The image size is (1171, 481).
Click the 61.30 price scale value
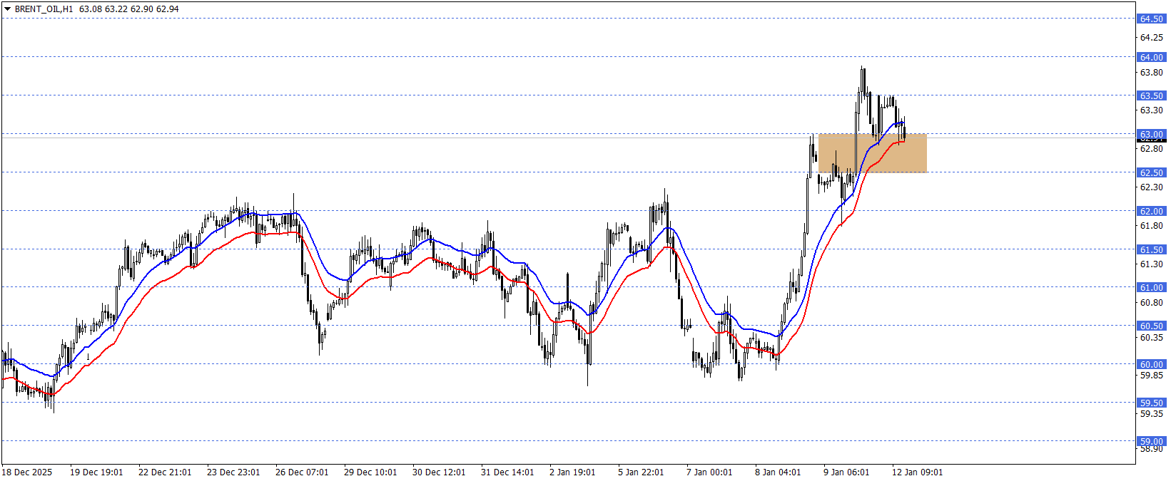(1151, 264)
